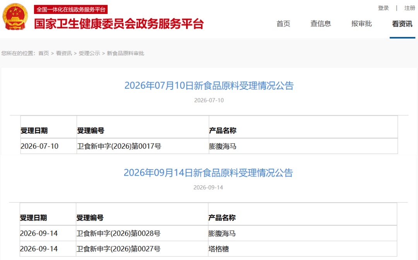Image resolution: width=418 pixels, height=260 pixels.
Task: Click the 受理日期 header in the second table
Action: (x=33, y=218)
